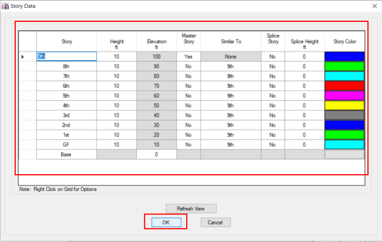Click the yellow color swatch for 4th story
The image size is (382, 242).
click(344, 105)
